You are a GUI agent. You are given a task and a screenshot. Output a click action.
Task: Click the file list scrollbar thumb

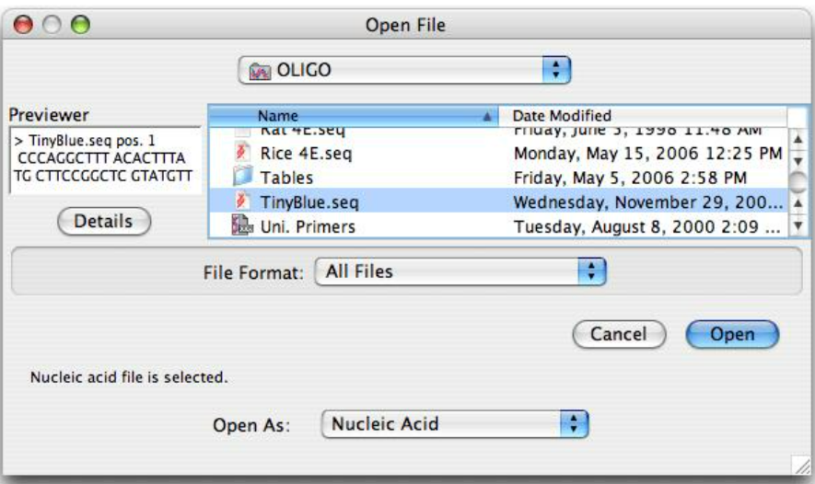[x=798, y=182]
